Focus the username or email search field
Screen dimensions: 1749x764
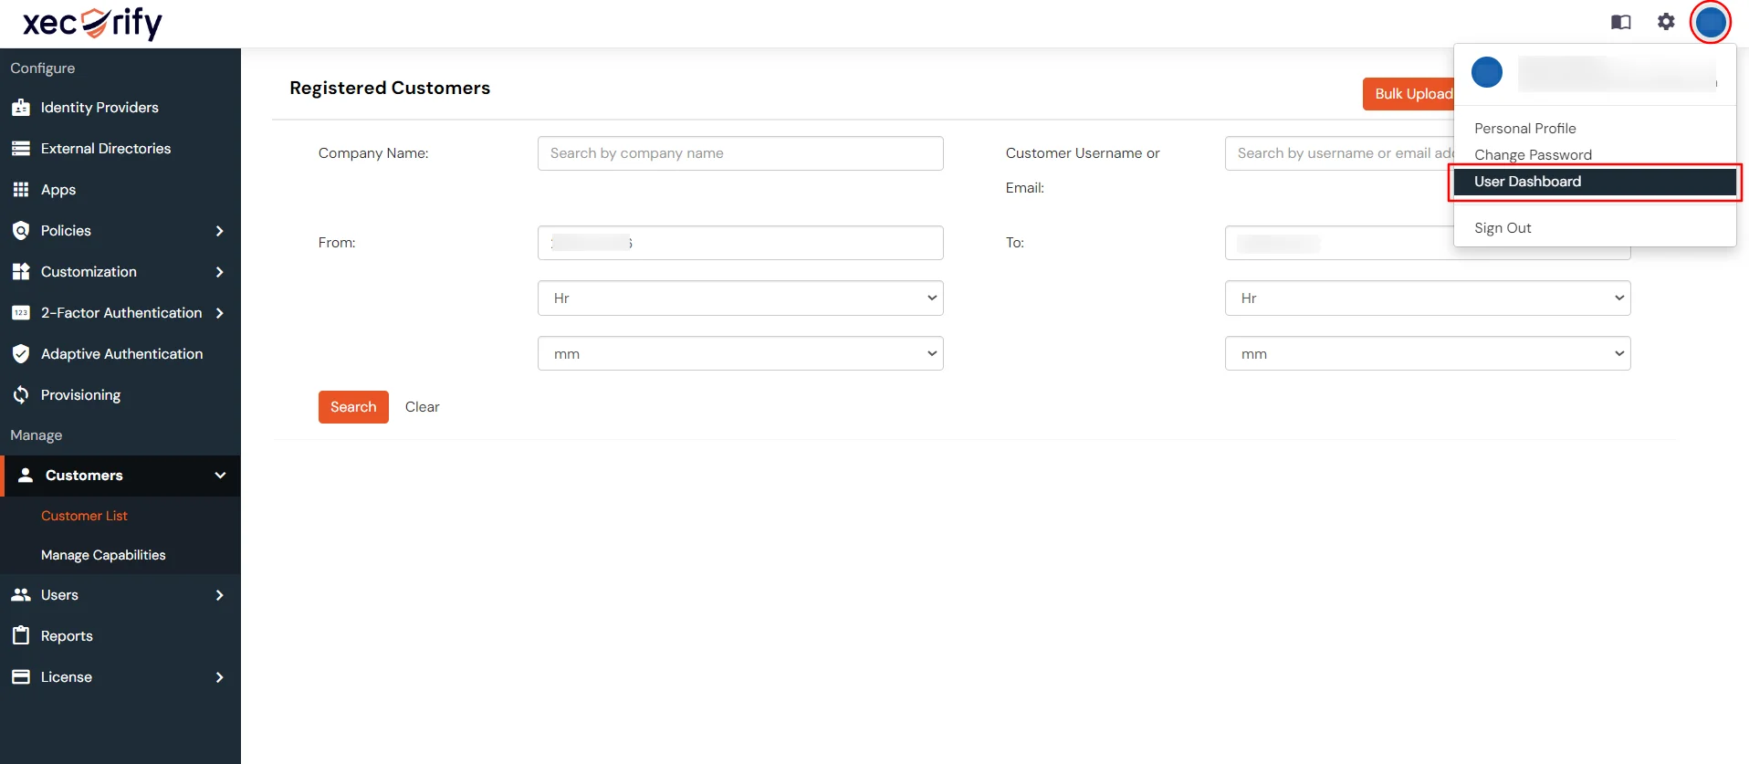(1340, 153)
